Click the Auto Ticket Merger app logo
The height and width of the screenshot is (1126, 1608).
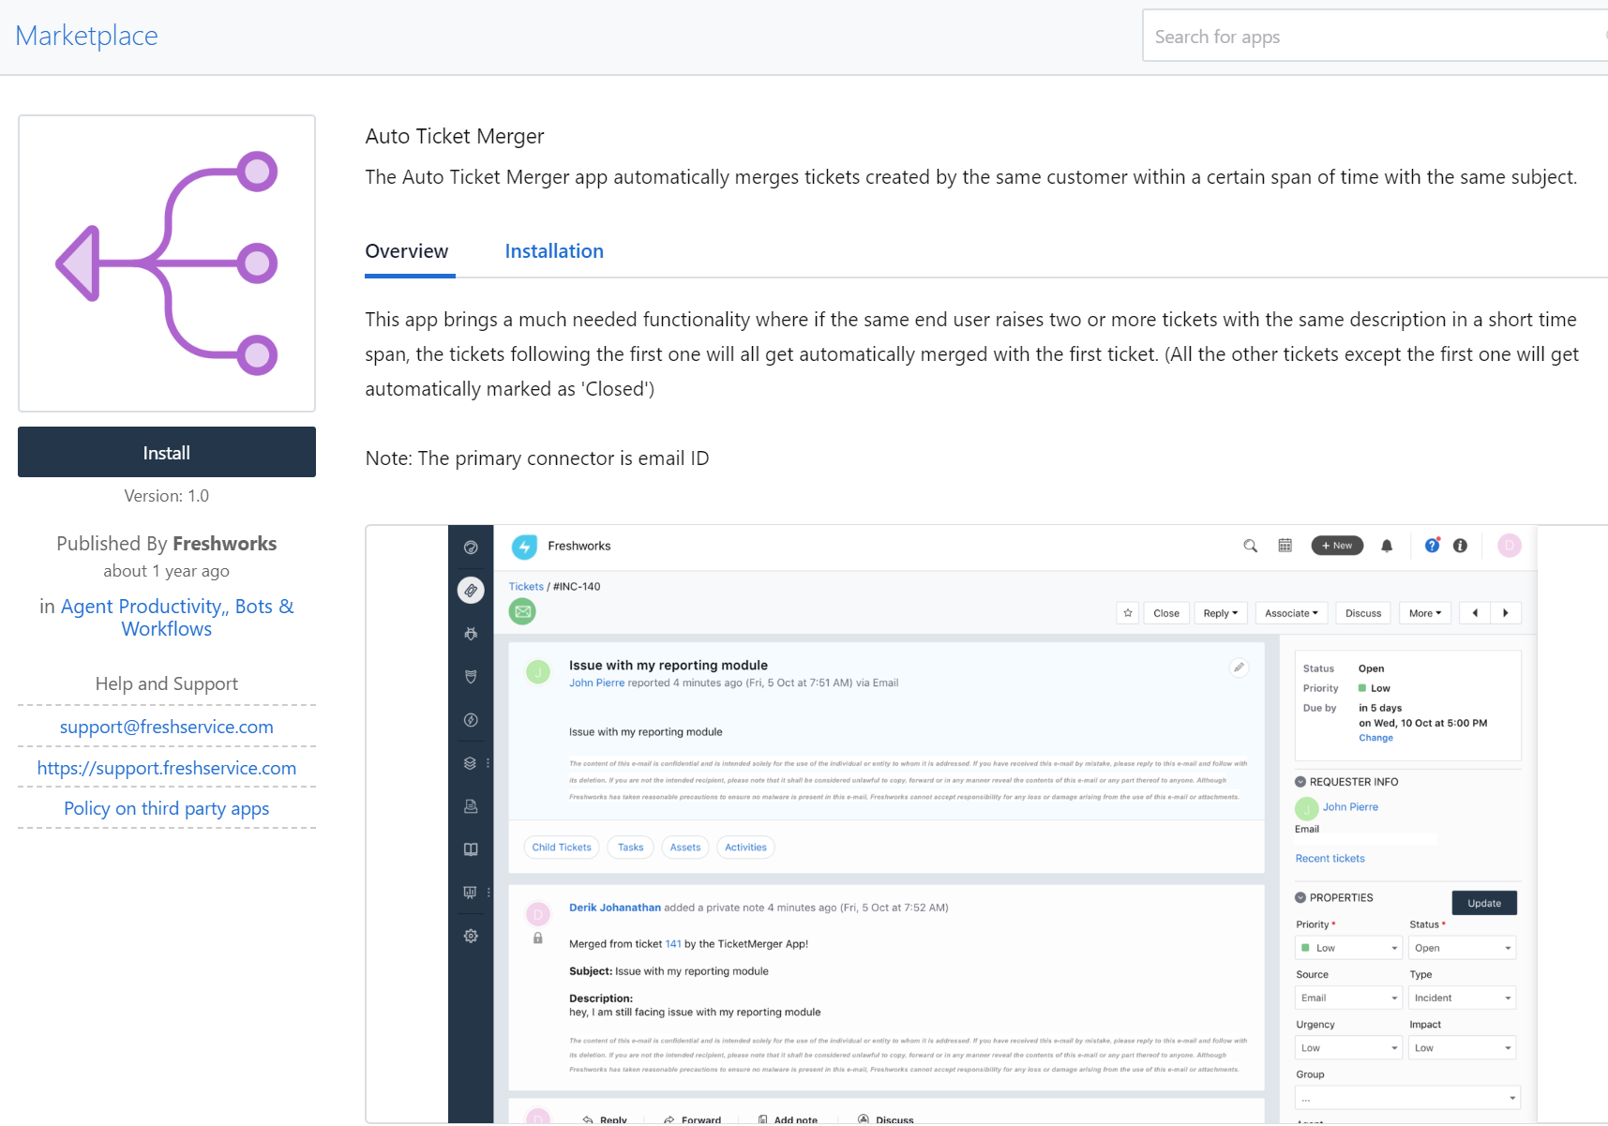pos(167,263)
